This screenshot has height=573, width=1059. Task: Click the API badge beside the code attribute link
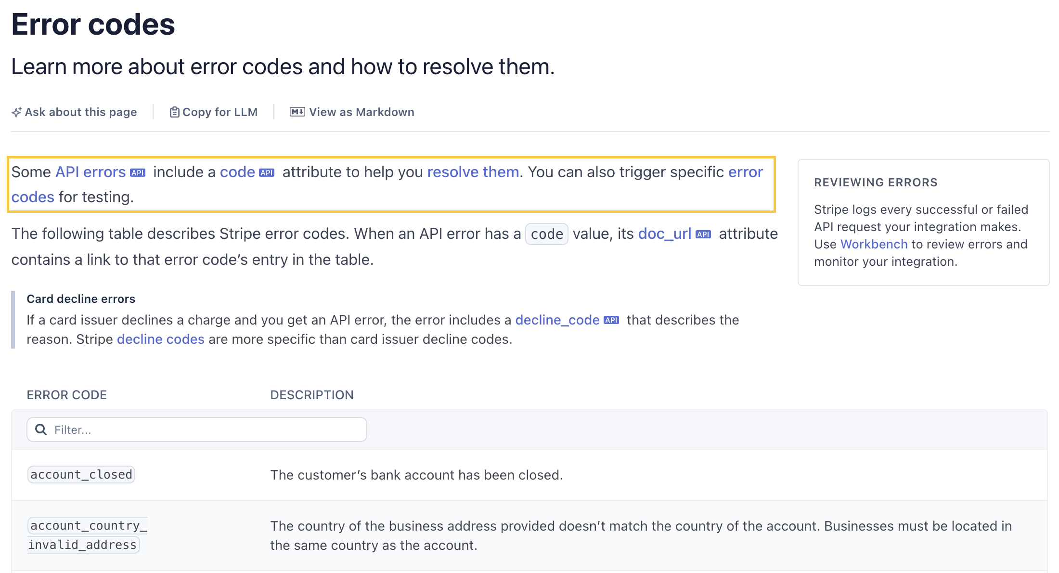click(x=268, y=172)
